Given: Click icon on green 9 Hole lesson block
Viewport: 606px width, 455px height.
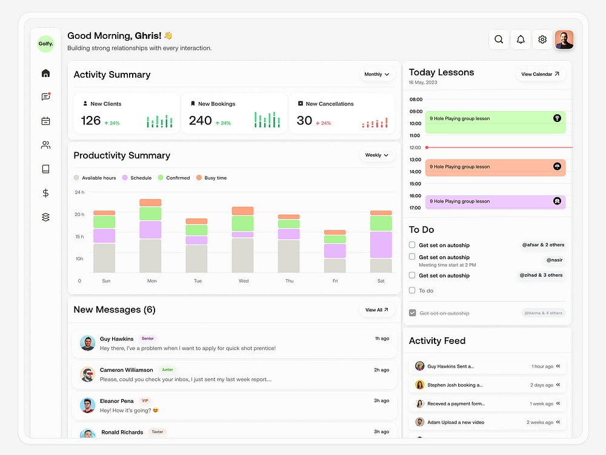Looking at the screenshot, I should (557, 118).
